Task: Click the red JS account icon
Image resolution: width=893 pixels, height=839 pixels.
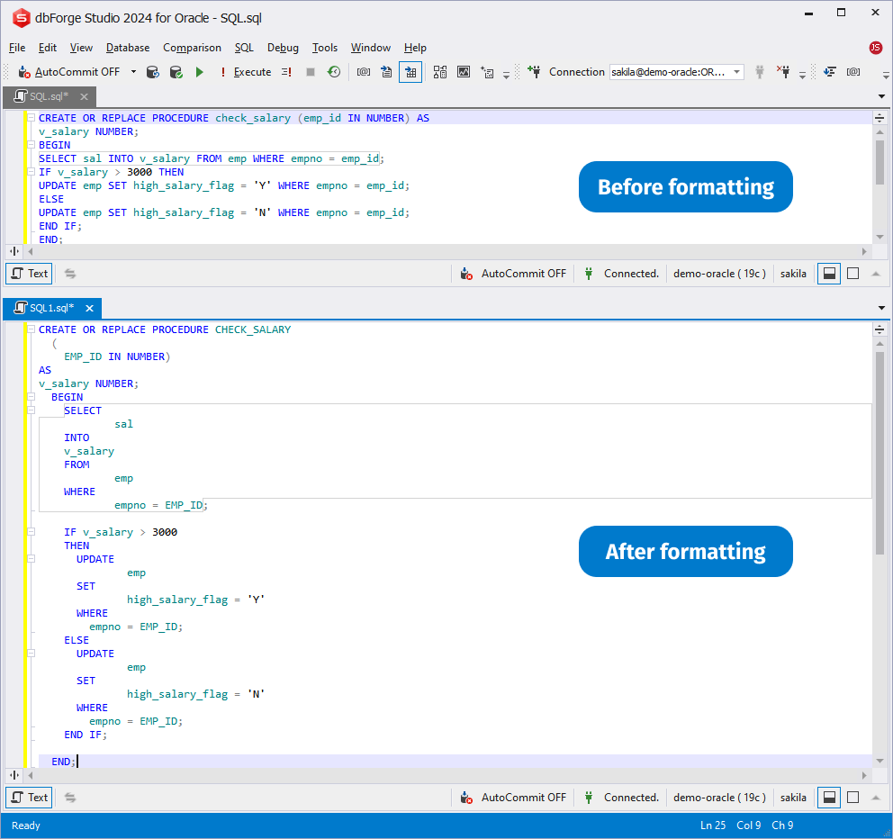Action: tap(875, 48)
